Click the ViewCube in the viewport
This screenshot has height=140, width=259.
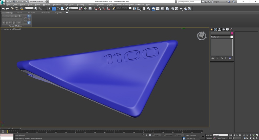point(202,36)
